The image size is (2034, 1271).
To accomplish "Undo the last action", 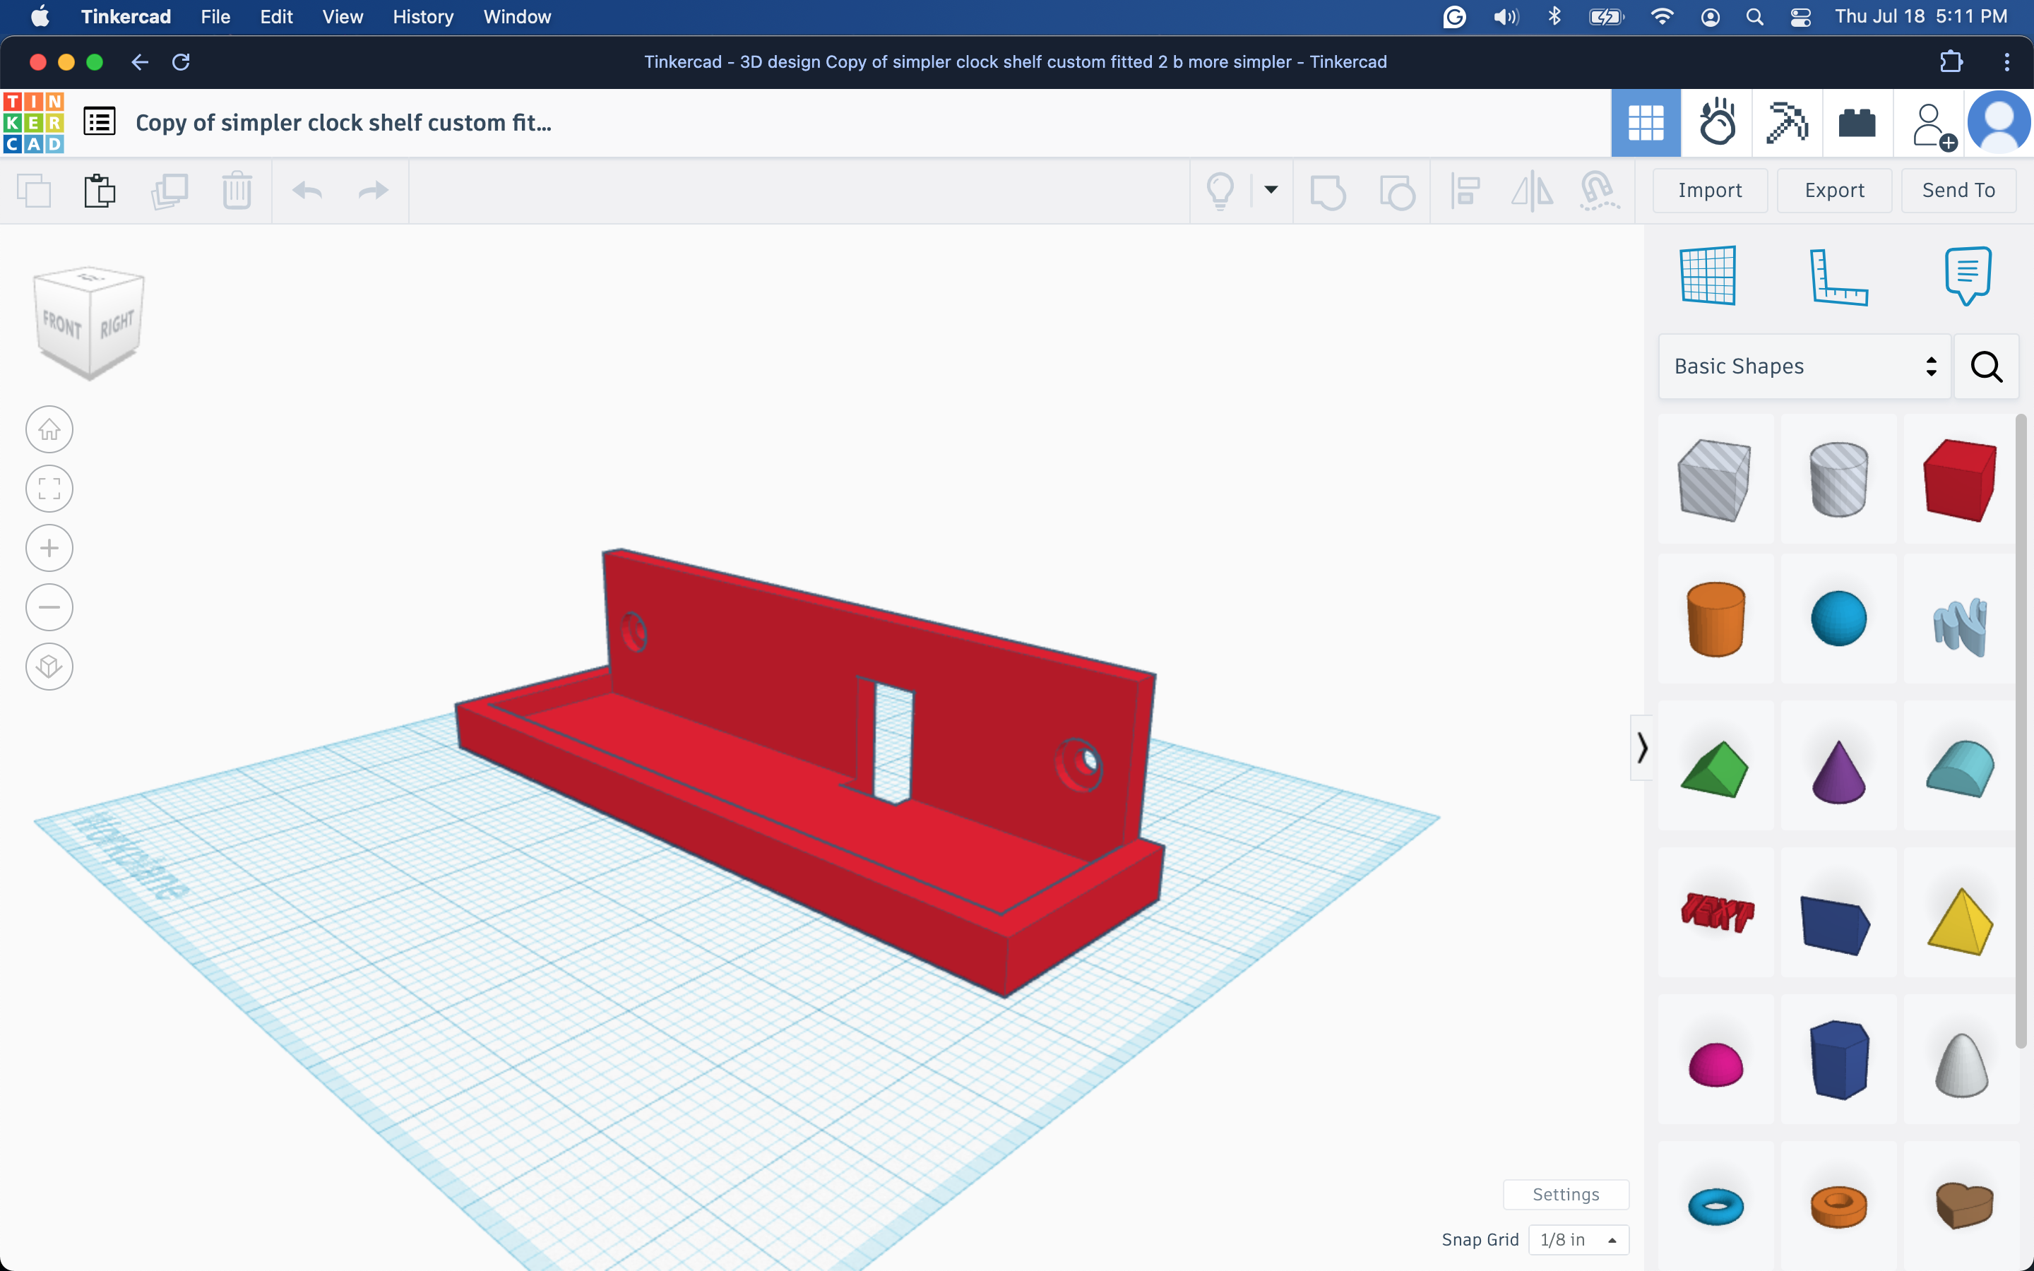I will 307,191.
